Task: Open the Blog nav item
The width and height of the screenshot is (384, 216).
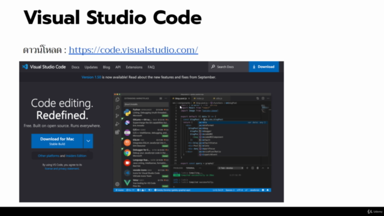Action: 106,67
